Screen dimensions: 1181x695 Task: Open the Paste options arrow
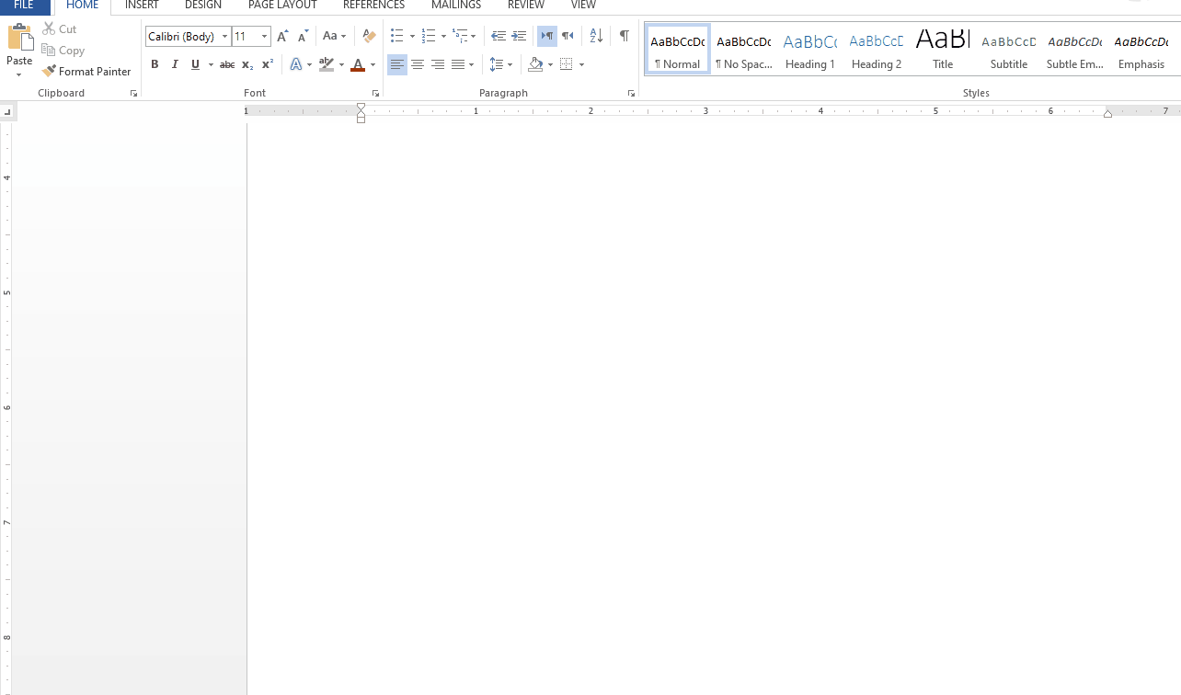(19, 74)
